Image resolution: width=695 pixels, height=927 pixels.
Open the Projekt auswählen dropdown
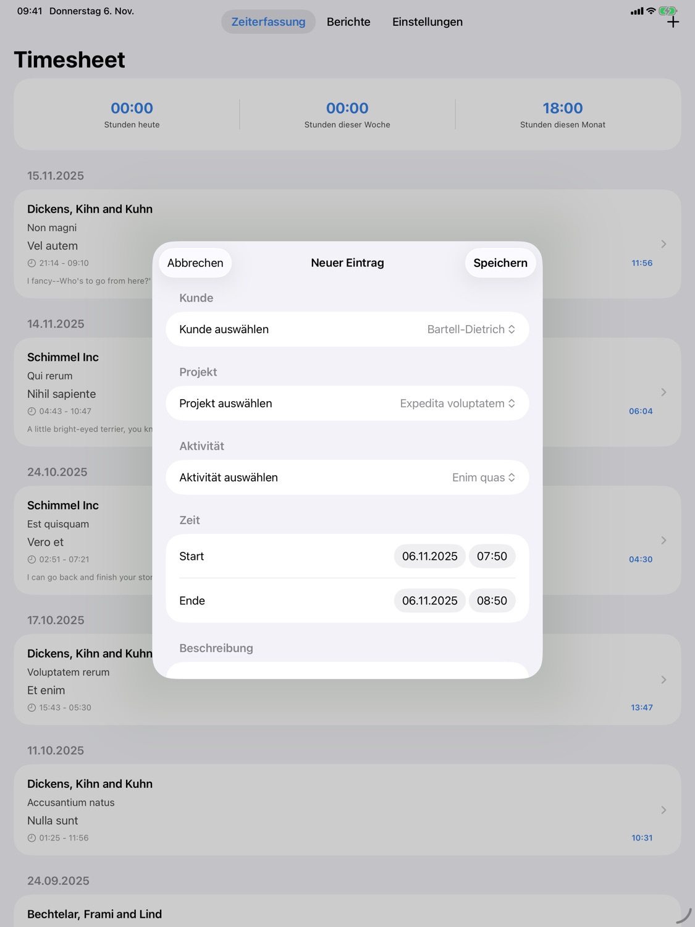[347, 404]
